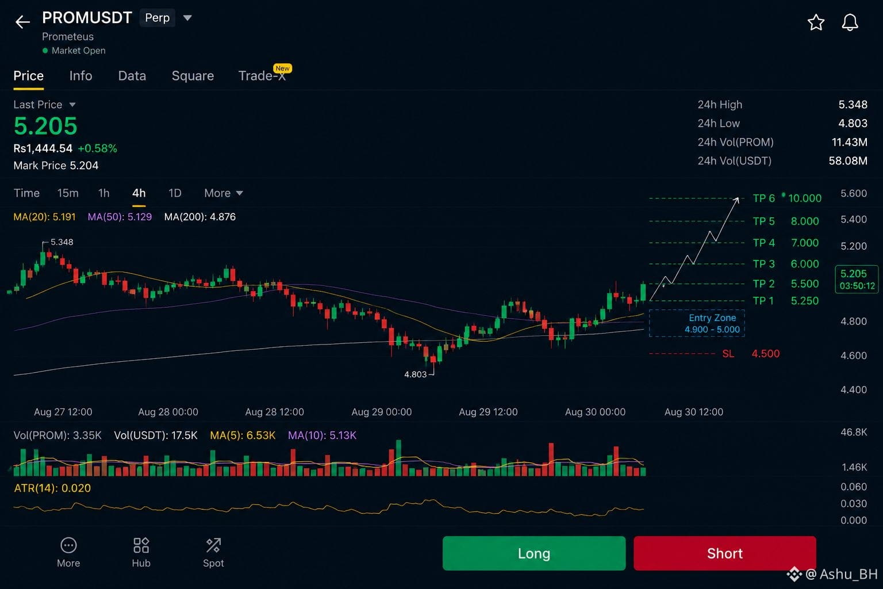Image resolution: width=883 pixels, height=589 pixels.
Task: Click the large 5.205 last price value
Action: [45, 126]
